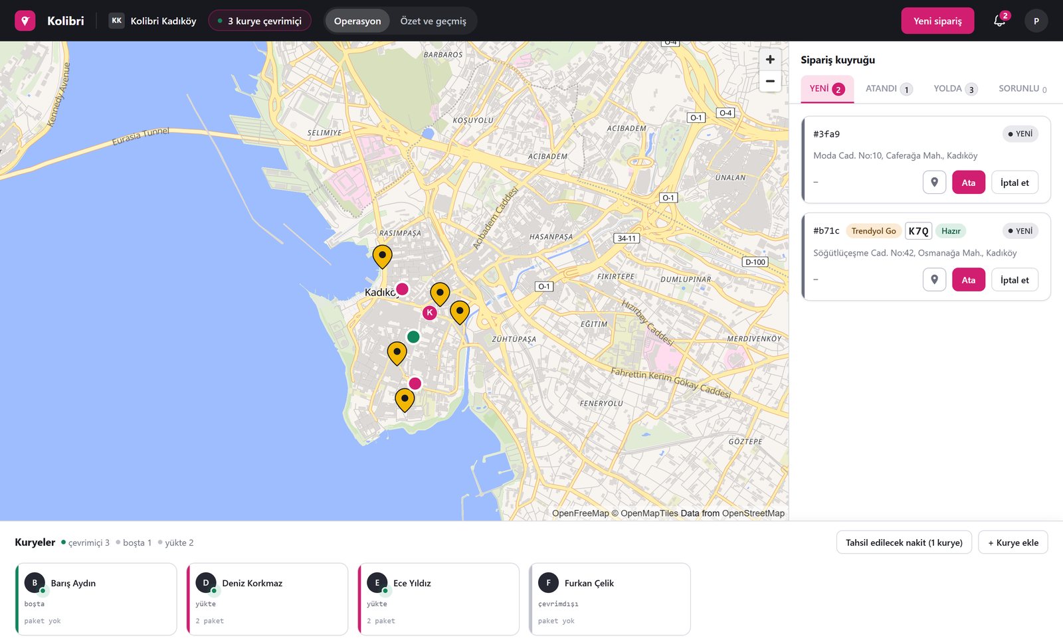The height and width of the screenshot is (642, 1063).
Task: Zoom out the map with minus button
Action: pos(770,81)
